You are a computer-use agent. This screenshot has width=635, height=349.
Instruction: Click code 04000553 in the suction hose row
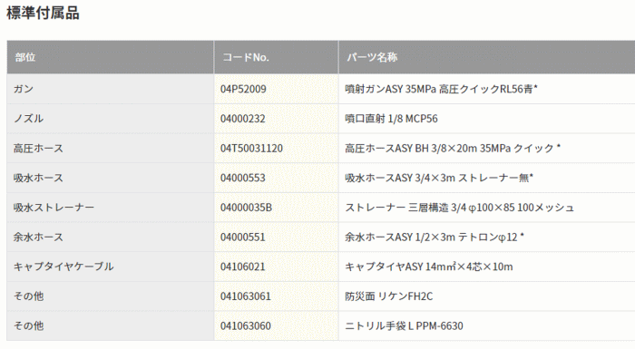242,178
